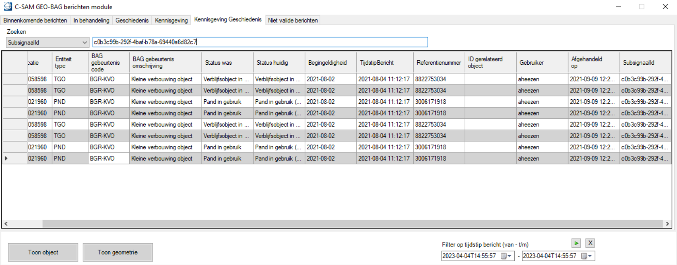Screen dimensions: 677x265
Task: Select the Kennisgeving Geschiedenis tab
Action: pyautogui.click(x=228, y=19)
